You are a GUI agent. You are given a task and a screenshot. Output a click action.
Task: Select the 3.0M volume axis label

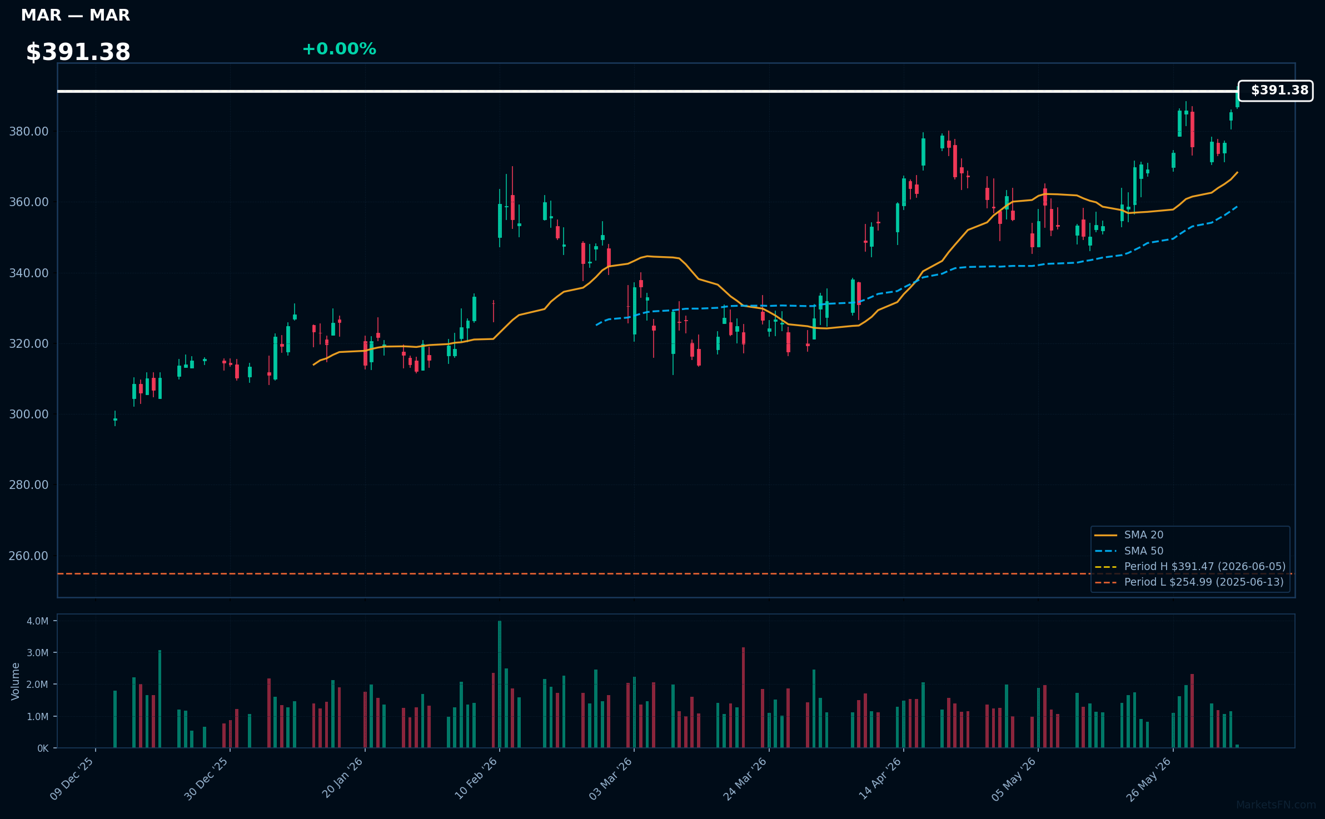click(38, 653)
